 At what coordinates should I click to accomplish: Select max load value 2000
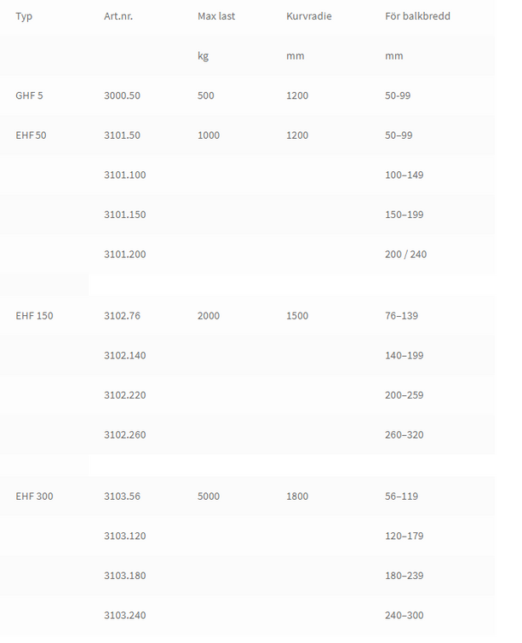209,316
